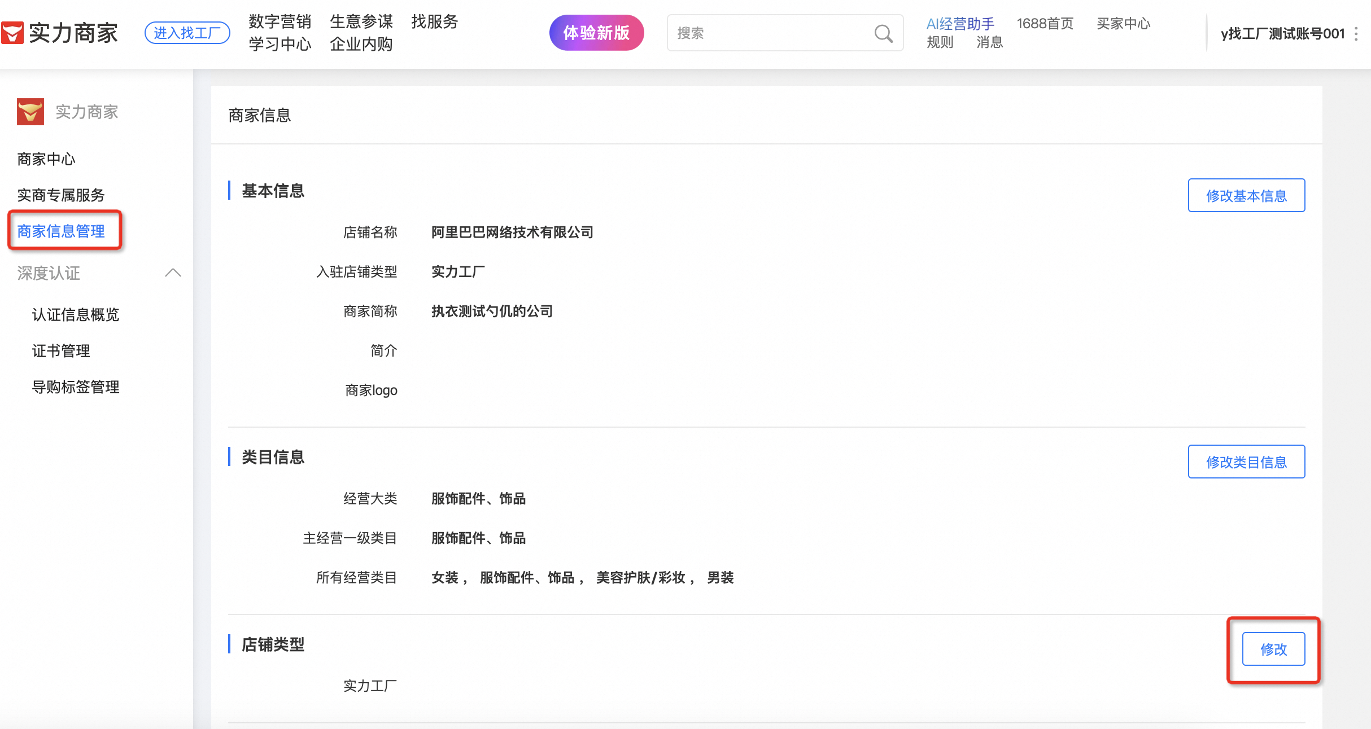Click the 进入找工厂 outlined button
This screenshot has width=1371, height=729.
pos(187,33)
